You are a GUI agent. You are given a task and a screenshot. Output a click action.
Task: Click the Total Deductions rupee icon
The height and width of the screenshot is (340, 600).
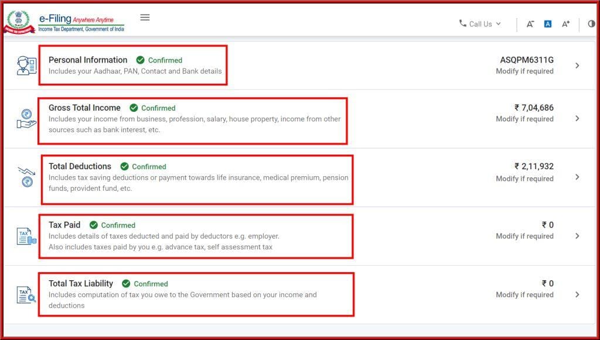tap(26, 177)
